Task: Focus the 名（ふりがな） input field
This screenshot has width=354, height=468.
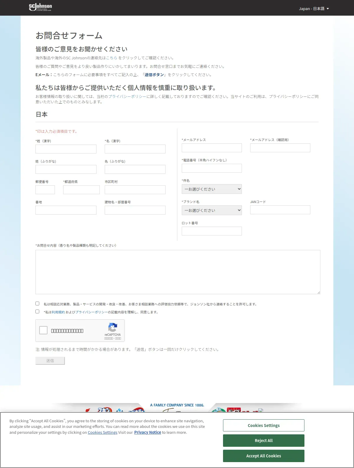Action: pos(135,169)
